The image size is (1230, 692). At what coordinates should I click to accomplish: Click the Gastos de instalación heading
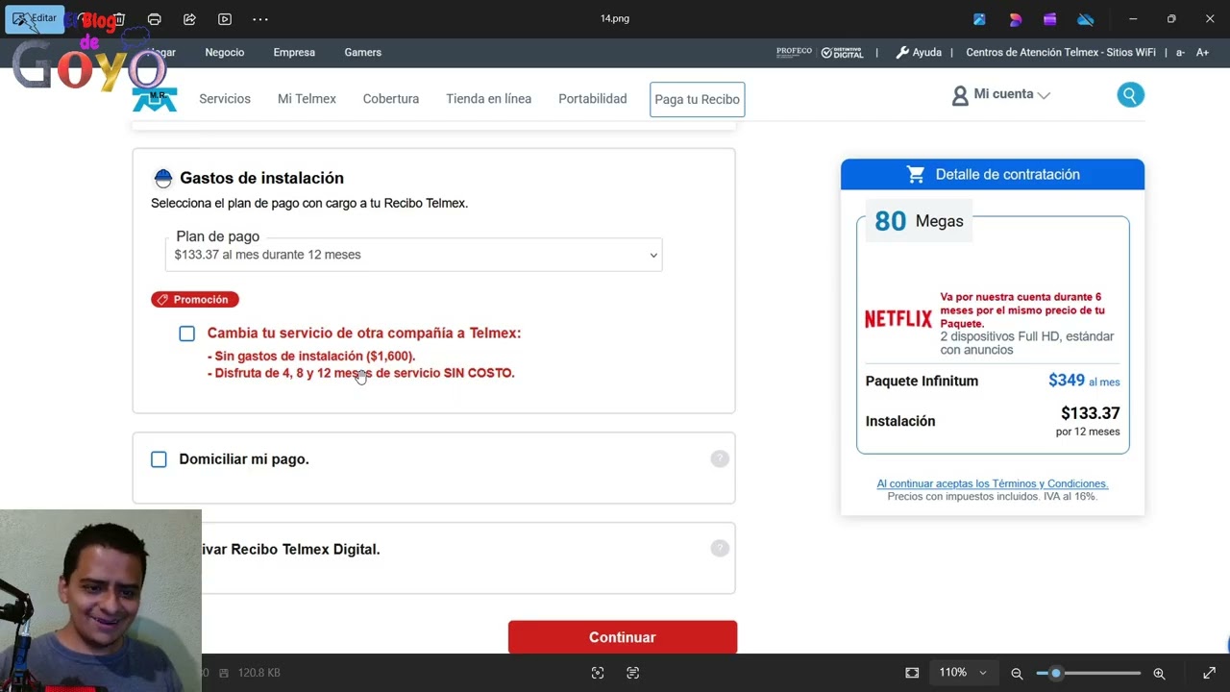(261, 178)
